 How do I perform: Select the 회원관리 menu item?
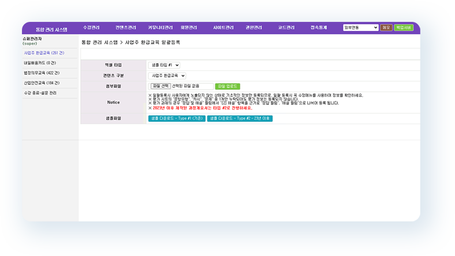tap(189, 28)
